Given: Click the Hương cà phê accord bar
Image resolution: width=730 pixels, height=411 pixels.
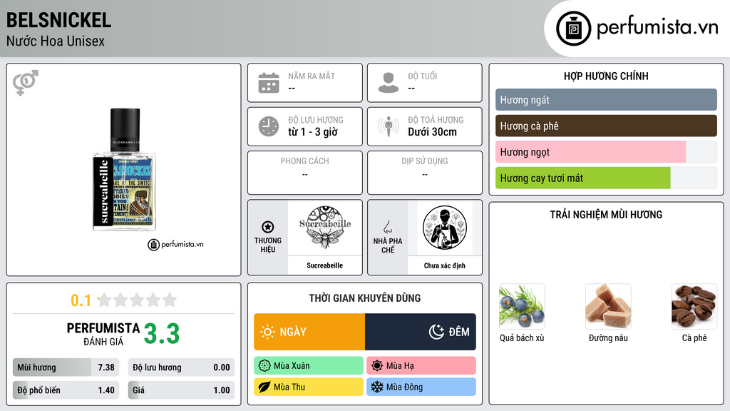Looking at the screenshot, I should [606, 126].
